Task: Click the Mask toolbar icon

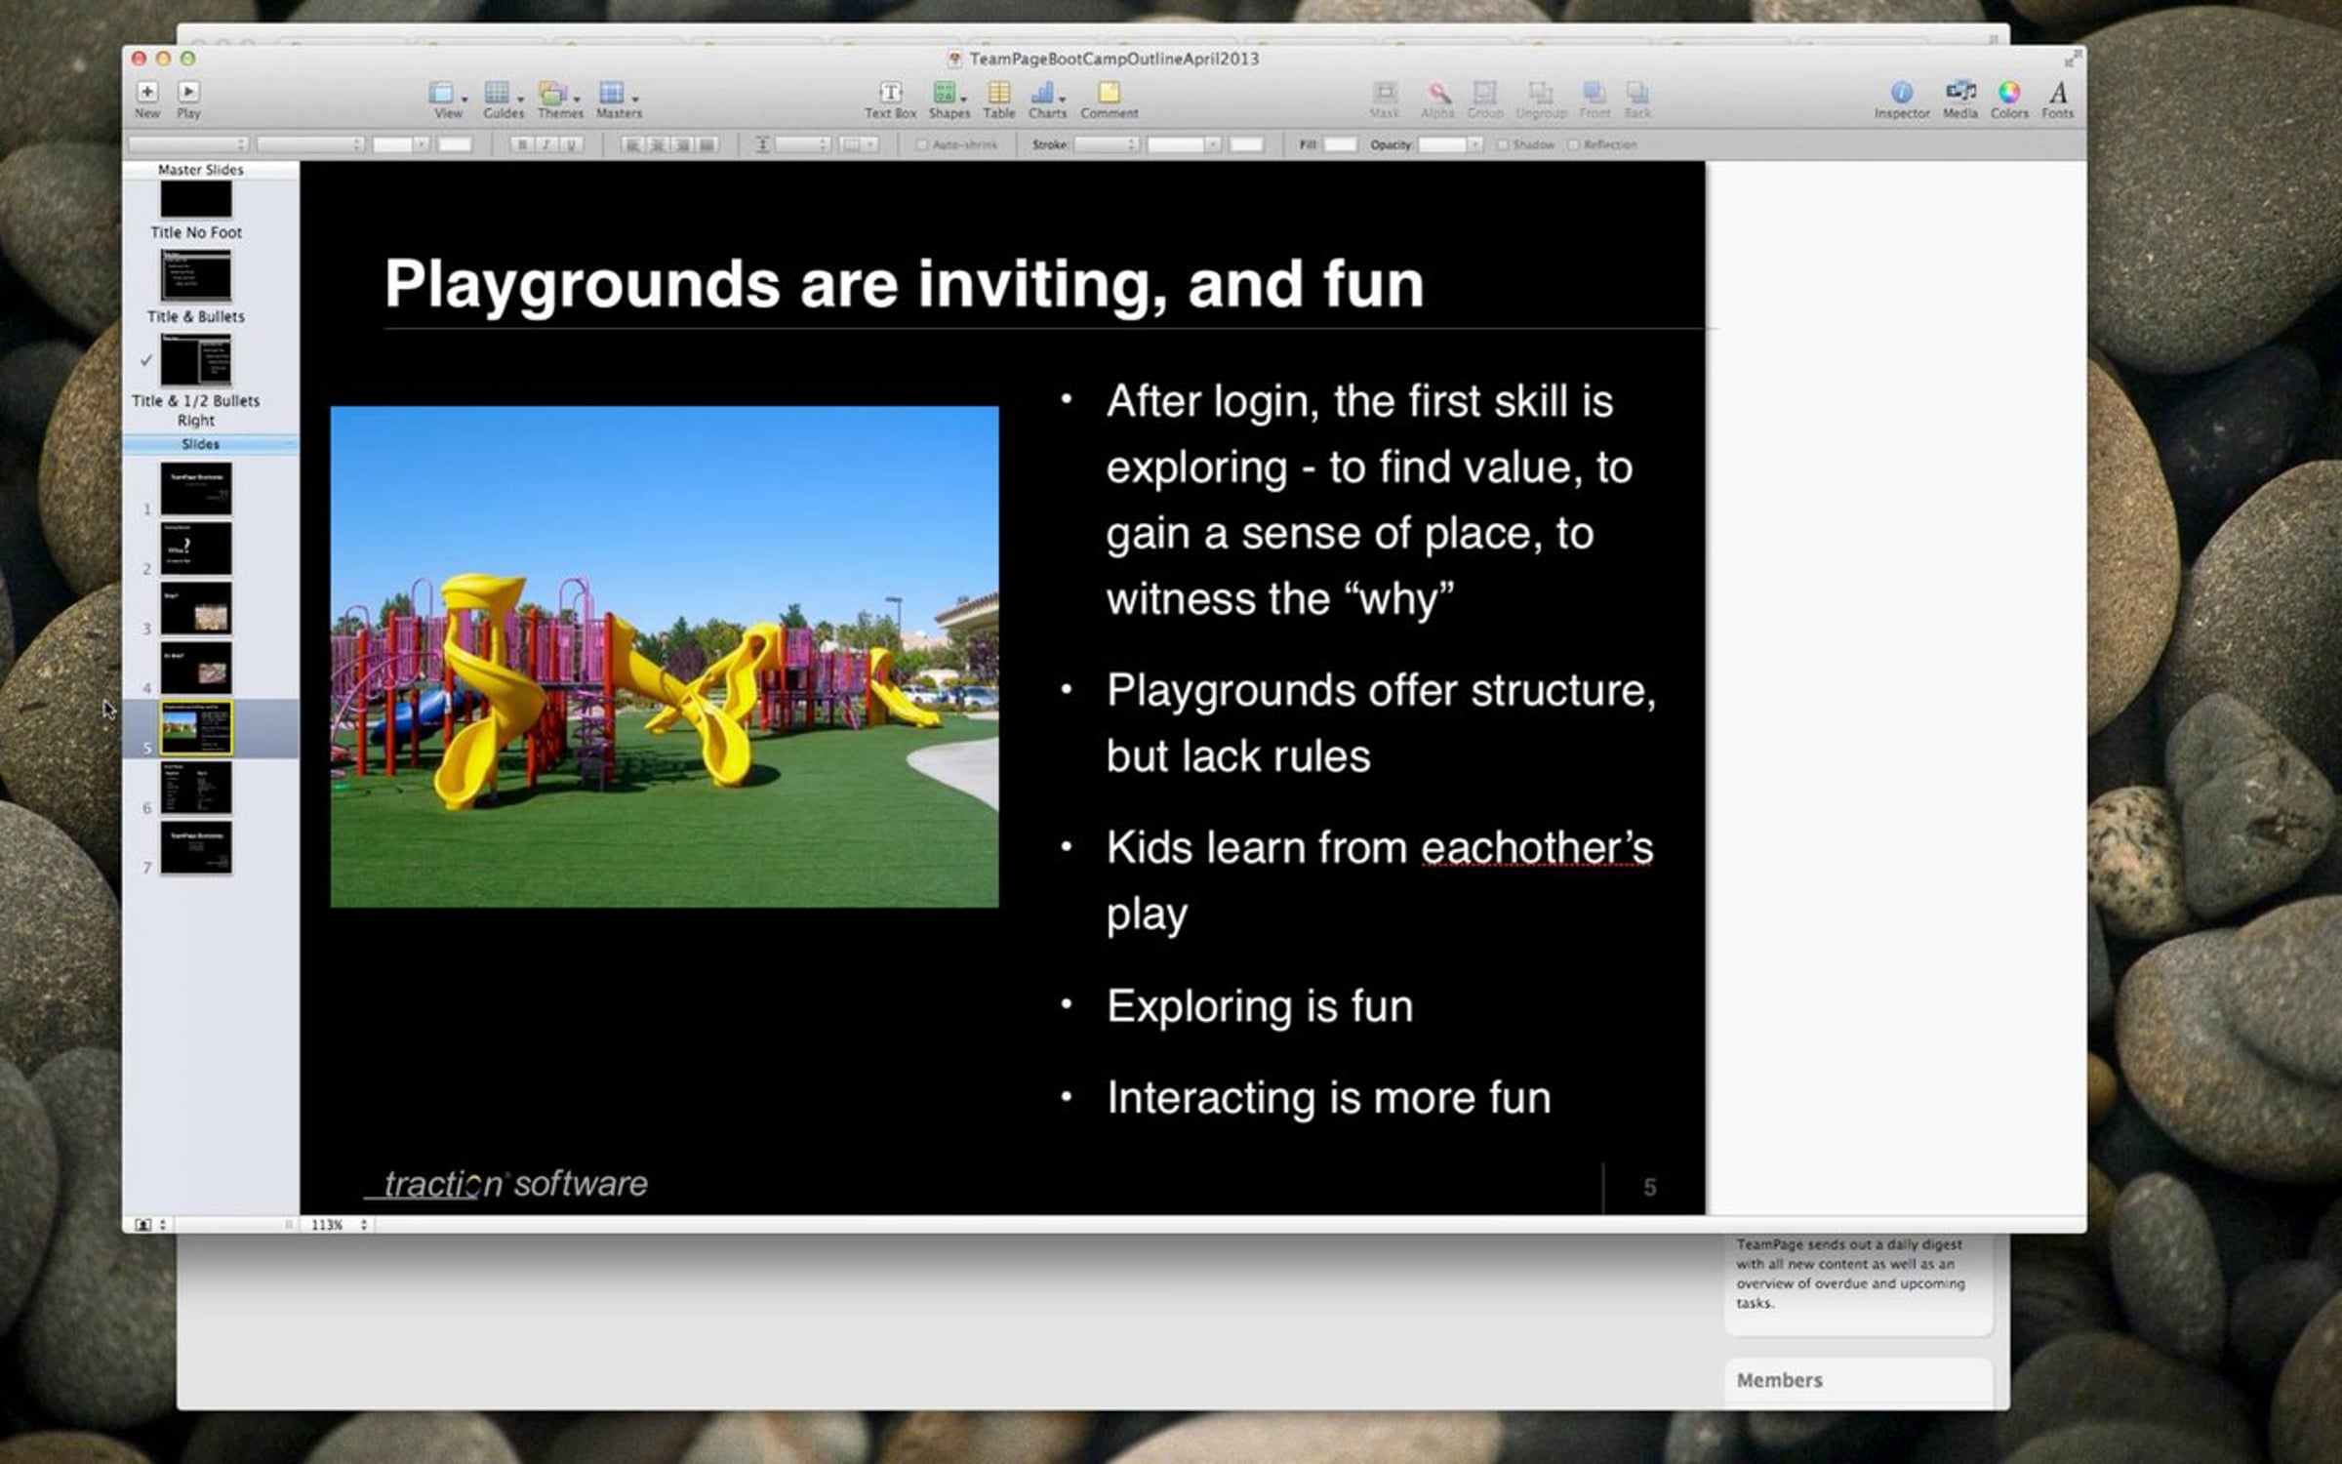Action: pos(1385,93)
